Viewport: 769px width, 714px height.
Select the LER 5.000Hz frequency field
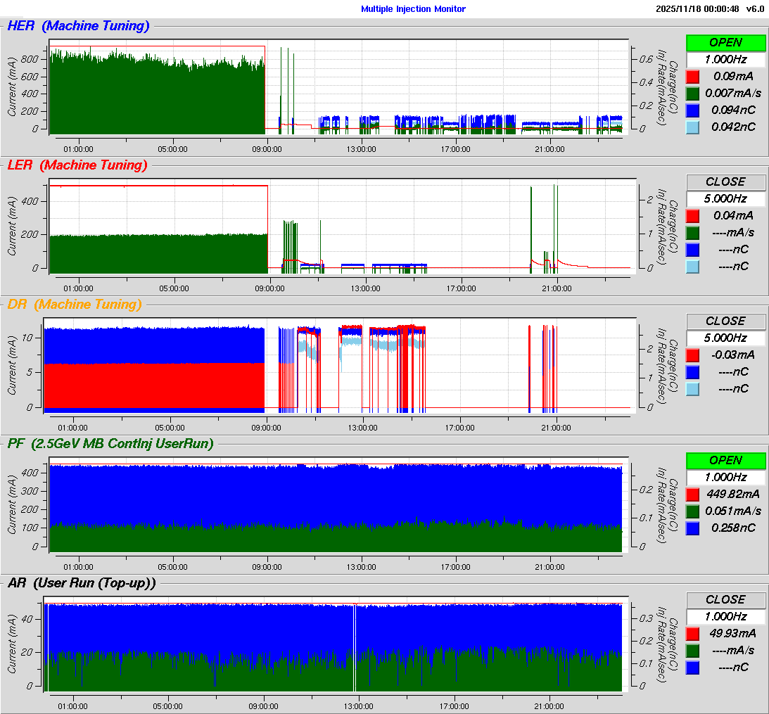coord(725,199)
